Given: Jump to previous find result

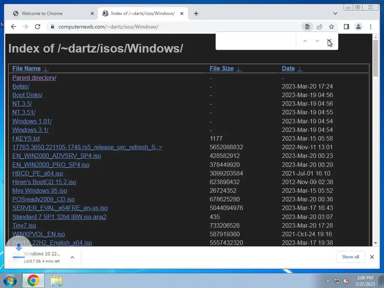Looking at the screenshot, I should tap(305, 41).
